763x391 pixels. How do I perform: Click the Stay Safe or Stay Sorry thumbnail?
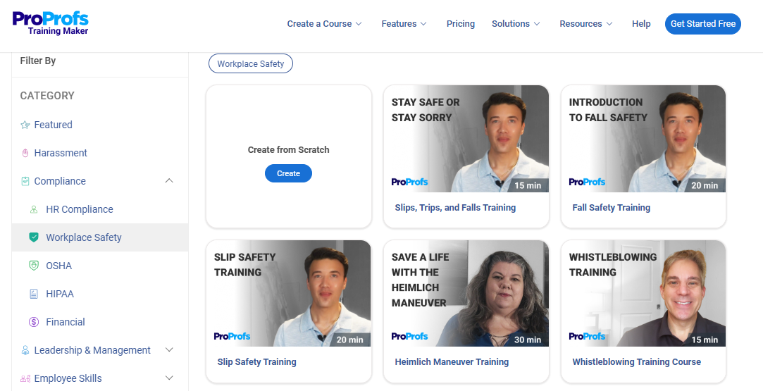pos(466,139)
